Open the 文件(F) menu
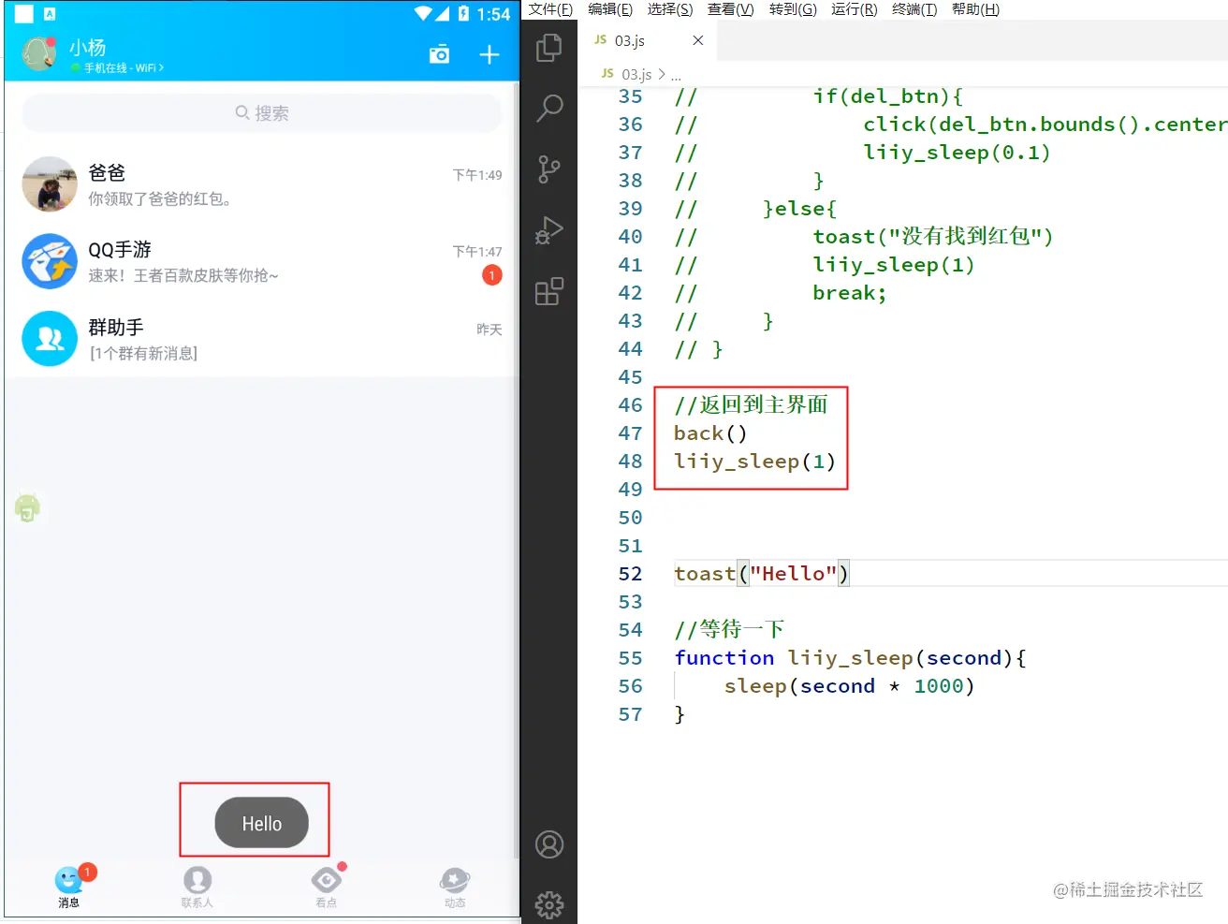 (550, 9)
